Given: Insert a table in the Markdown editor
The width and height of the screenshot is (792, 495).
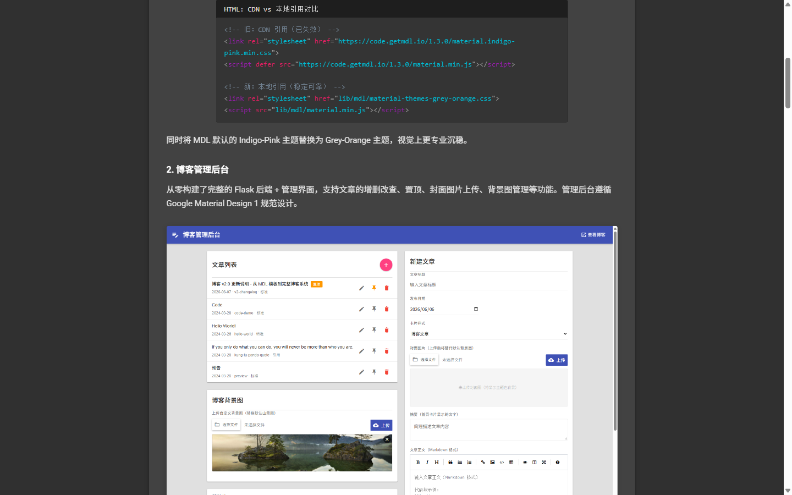Looking at the screenshot, I should point(512,463).
